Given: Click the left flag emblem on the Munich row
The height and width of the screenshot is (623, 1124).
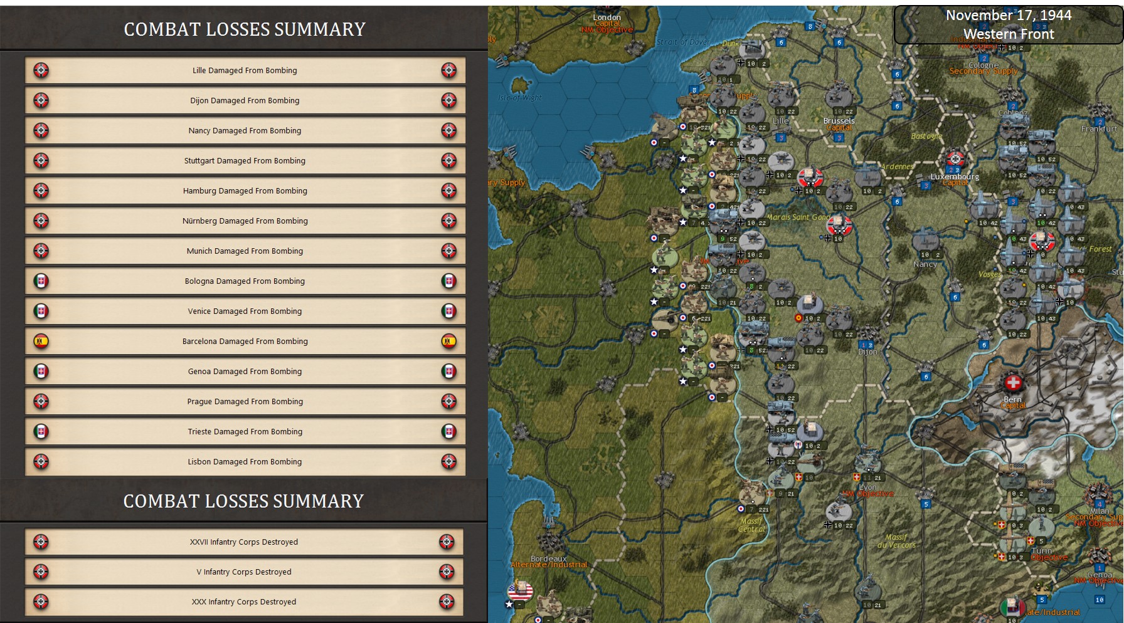Looking at the screenshot, I should tap(41, 251).
